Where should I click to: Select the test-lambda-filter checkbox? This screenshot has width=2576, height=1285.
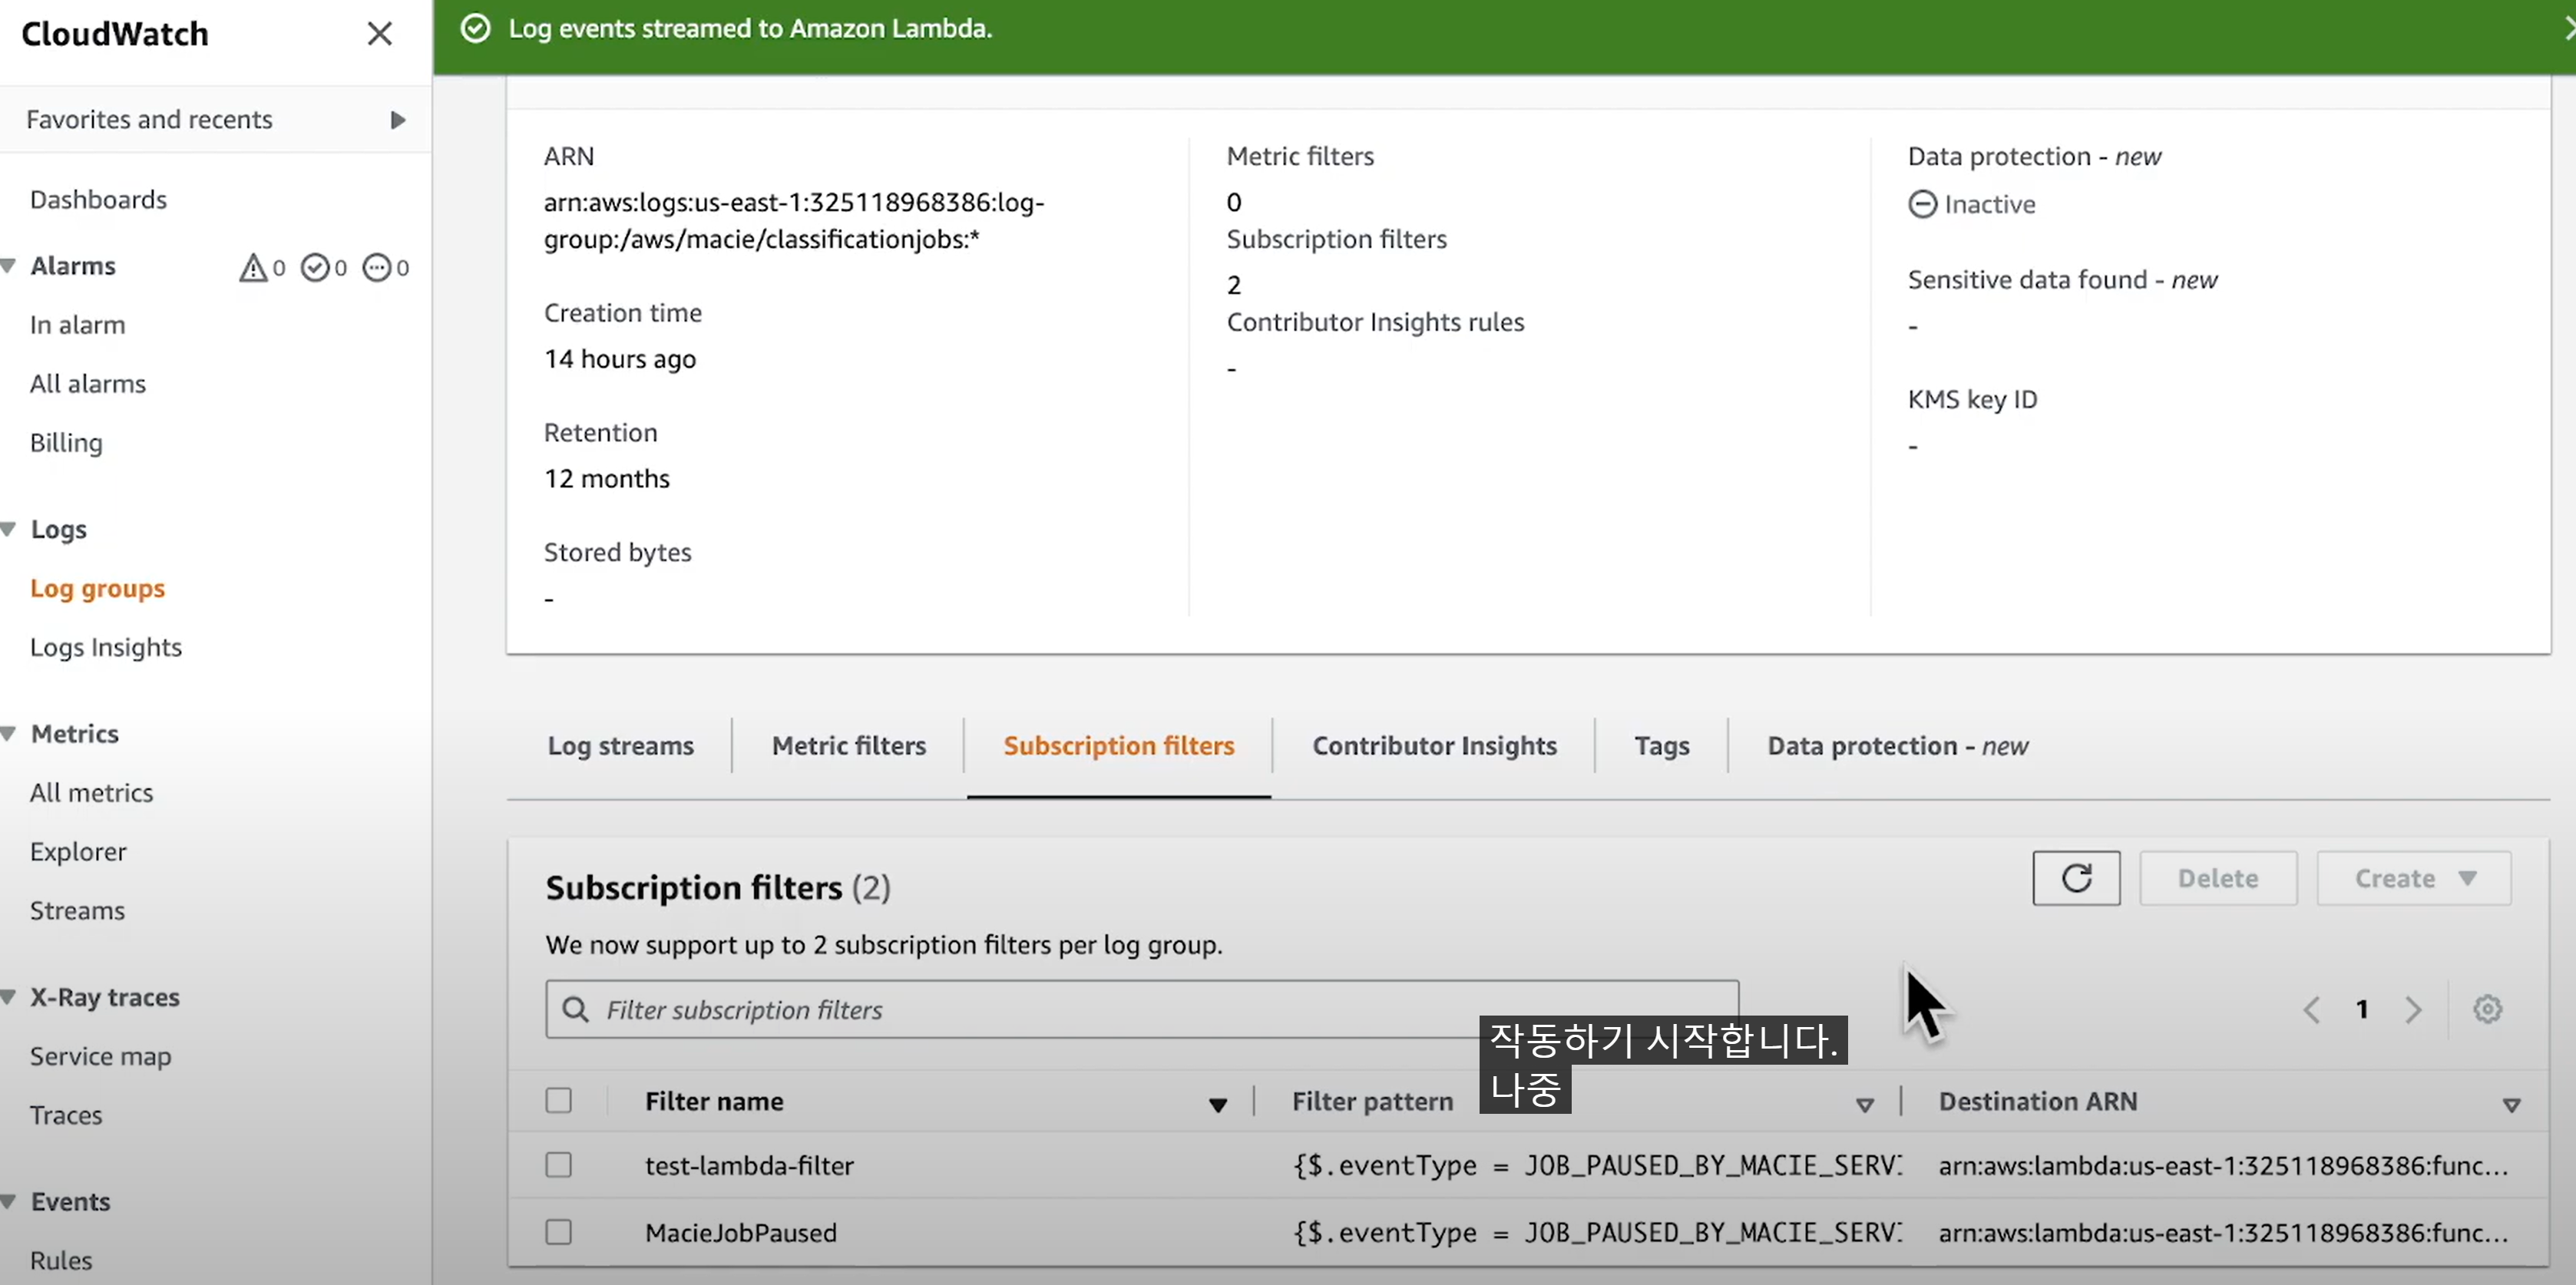pos(558,1165)
